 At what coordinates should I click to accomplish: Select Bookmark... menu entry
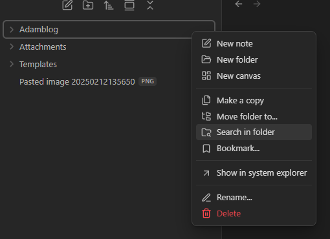[254, 149]
